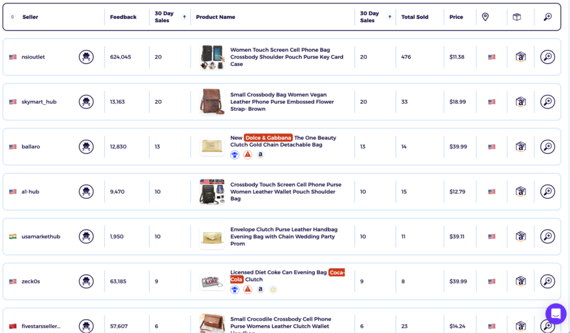Click the Seller column header label
The height and width of the screenshot is (333, 570).
pos(30,17)
